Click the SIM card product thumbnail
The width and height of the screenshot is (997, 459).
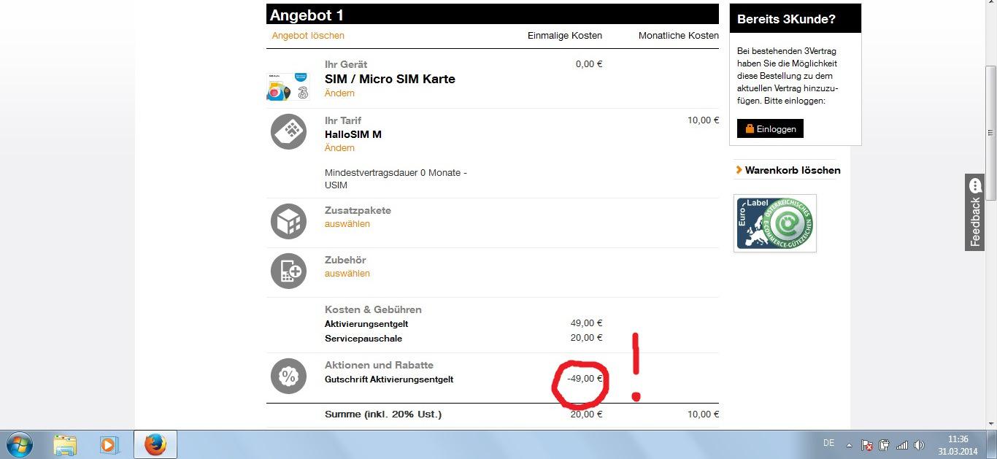[x=288, y=86]
